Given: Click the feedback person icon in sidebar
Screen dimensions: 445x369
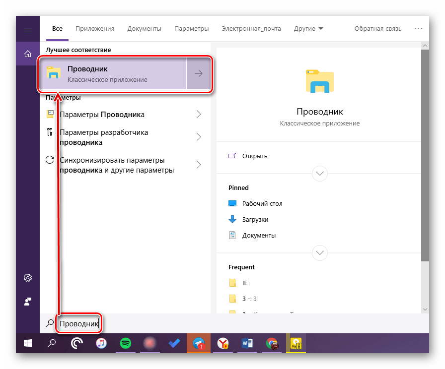Looking at the screenshot, I should click(x=28, y=301).
